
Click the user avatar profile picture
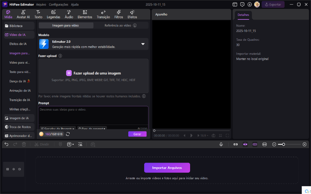point(257,4)
